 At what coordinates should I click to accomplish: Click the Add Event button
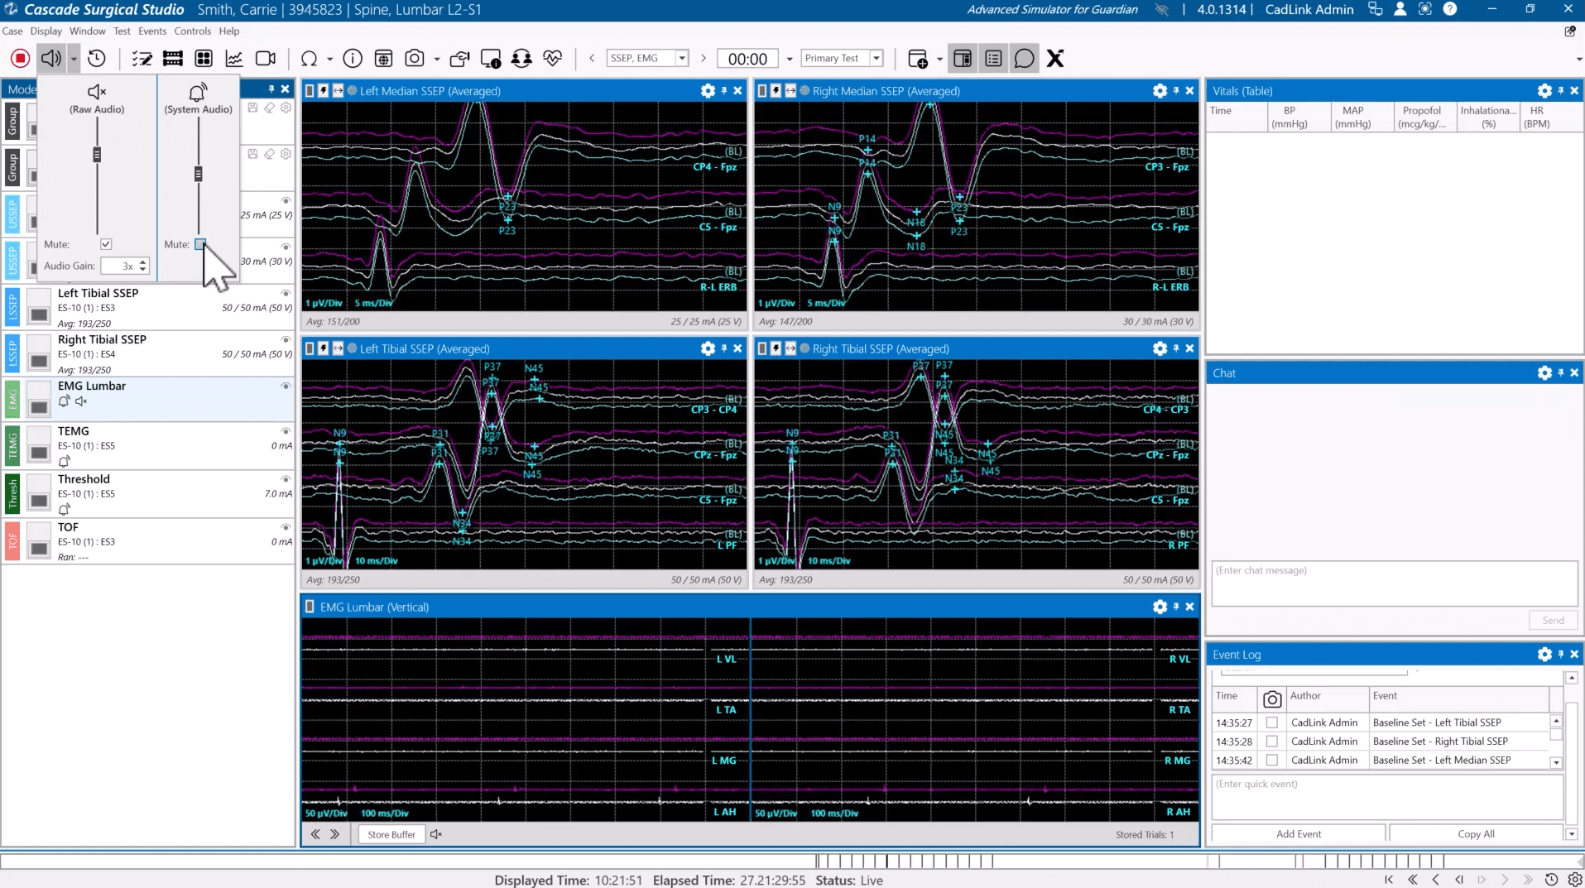(1298, 834)
